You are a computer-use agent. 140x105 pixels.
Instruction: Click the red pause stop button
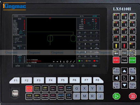pyautogui.click(x=133, y=96)
